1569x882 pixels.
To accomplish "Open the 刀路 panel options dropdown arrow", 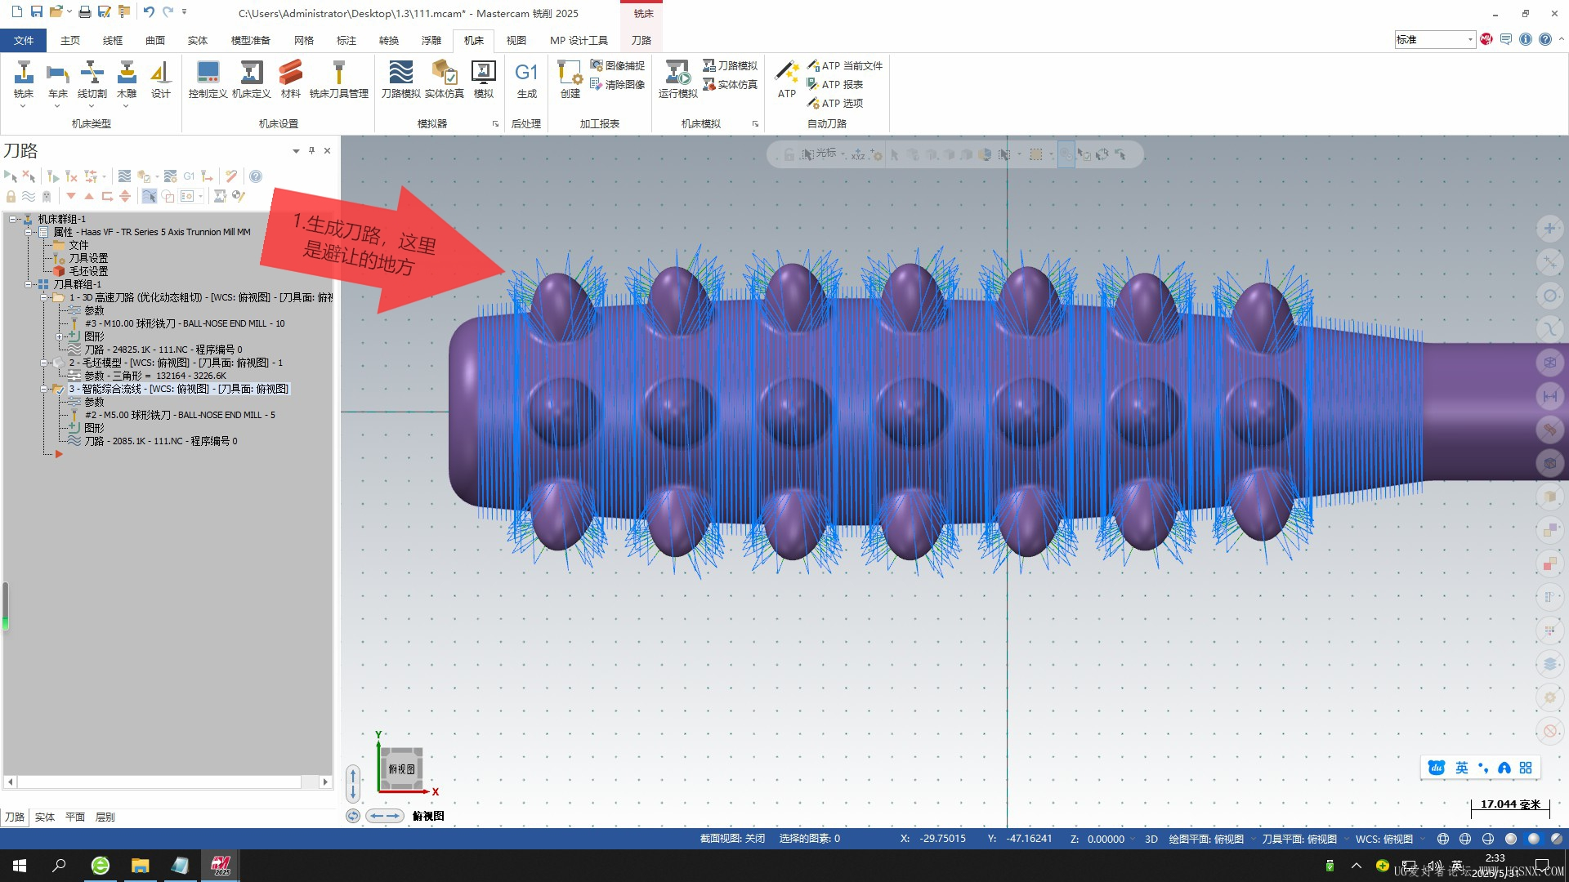I will (x=296, y=151).
